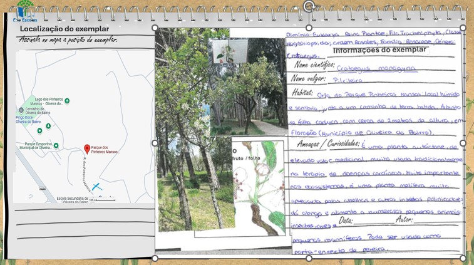Click the red Parque dos Pinheiros Mansos map pin
Image resolution: width=474 pixels, height=265 pixels.
click(87, 149)
